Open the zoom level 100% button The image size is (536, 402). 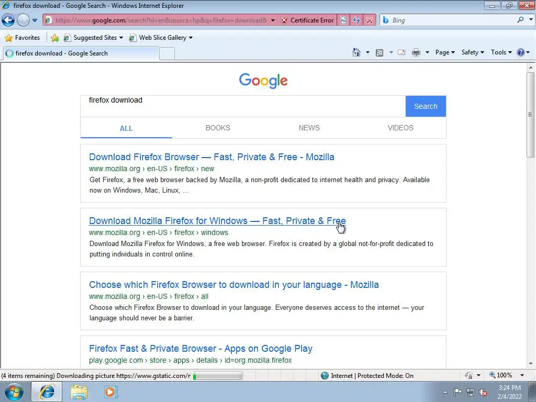(x=501, y=375)
